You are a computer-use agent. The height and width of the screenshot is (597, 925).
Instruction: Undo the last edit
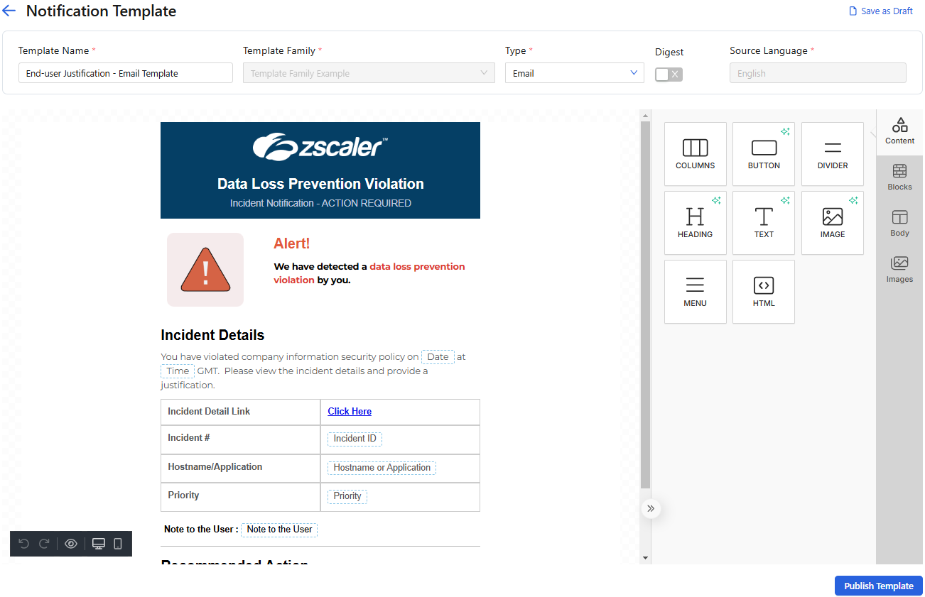(24, 543)
